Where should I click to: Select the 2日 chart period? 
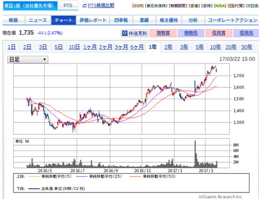point(28,47)
